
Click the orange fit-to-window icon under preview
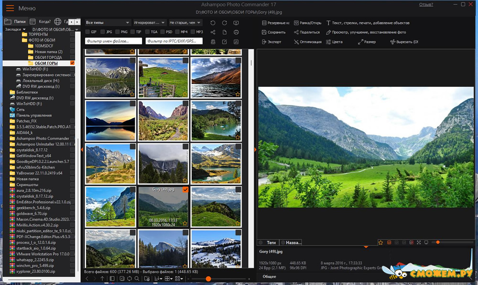[389, 243]
